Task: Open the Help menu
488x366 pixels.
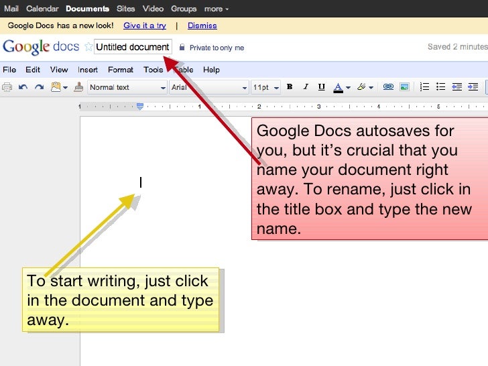Action: pos(211,70)
